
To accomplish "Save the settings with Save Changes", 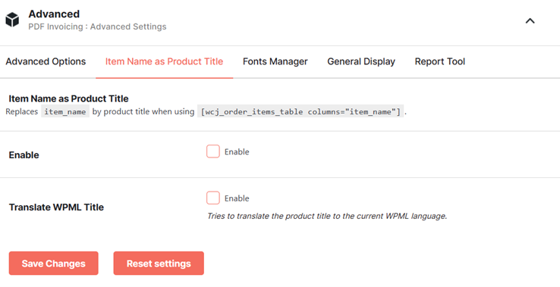I will (54, 264).
